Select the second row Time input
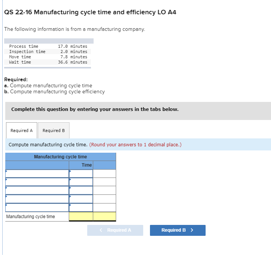Viewport: 271px width, 255px height. coord(81,182)
